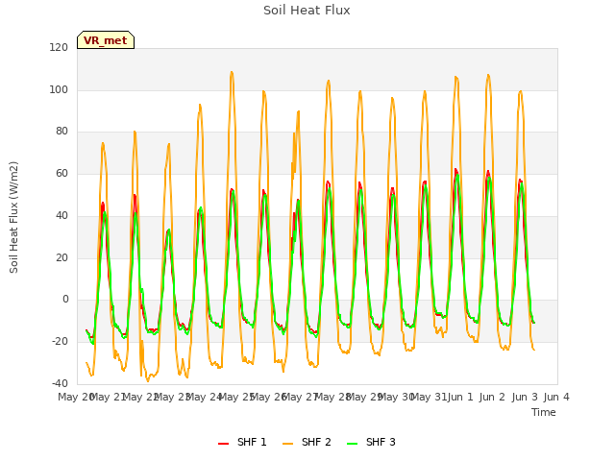Click the y-axis label -20
This screenshot has width=615, height=461.
60,342
